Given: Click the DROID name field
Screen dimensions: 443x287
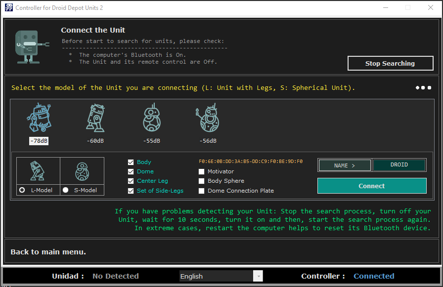Looking at the screenshot, I should (399, 165).
